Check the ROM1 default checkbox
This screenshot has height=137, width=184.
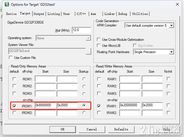pos(14,79)
